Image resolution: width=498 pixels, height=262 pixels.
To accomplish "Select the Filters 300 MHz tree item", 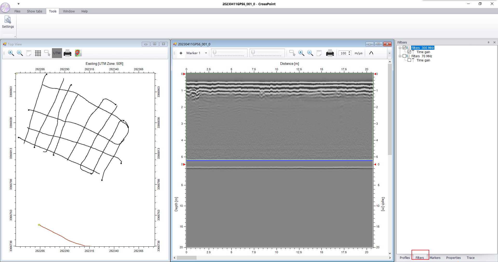I will (x=423, y=48).
